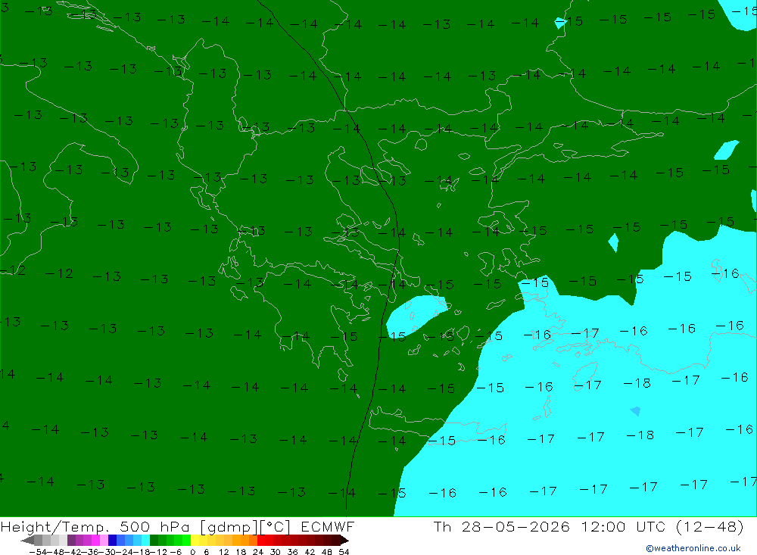Click the "ECMWF" model name label
Viewport: 757px width, 555px height.
[328, 527]
